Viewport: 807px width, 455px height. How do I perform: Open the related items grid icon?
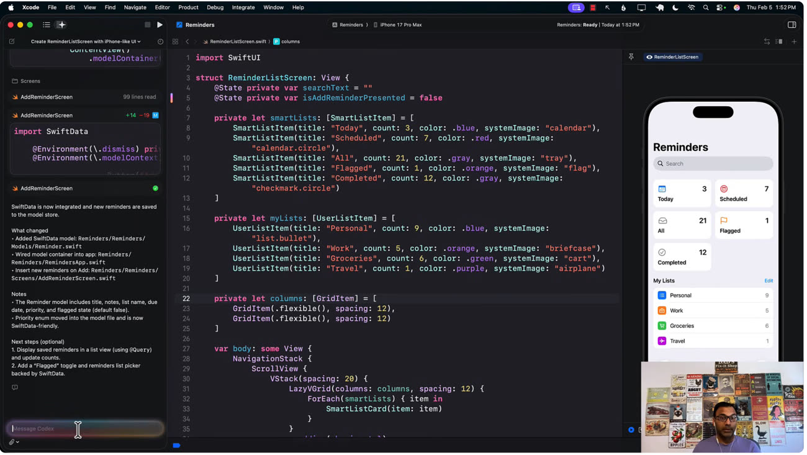click(175, 42)
